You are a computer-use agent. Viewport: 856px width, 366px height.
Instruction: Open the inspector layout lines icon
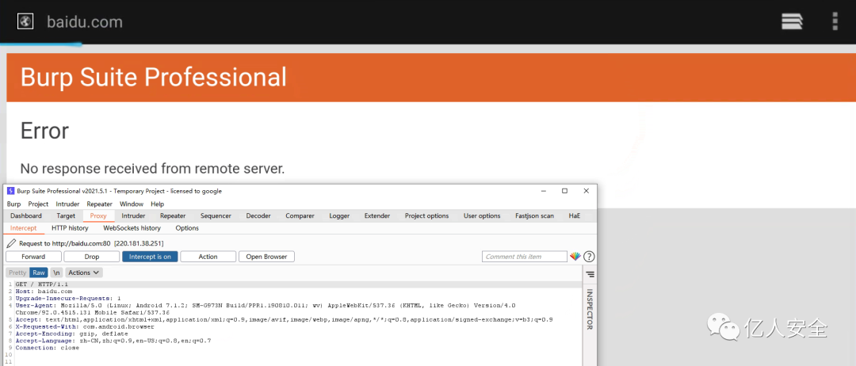click(590, 274)
